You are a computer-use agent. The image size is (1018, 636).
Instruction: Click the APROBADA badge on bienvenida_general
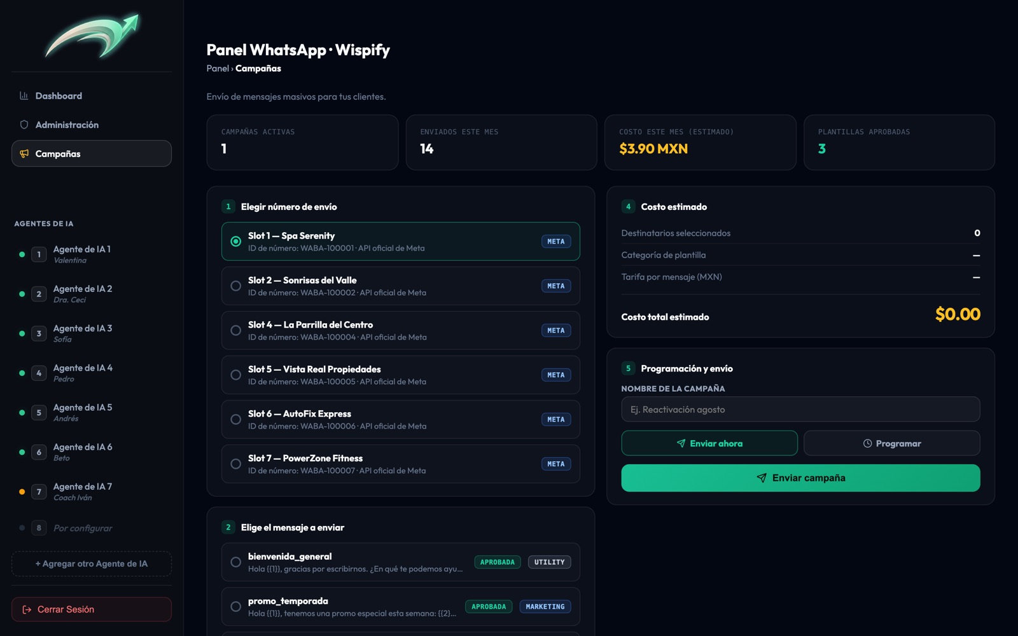(498, 562)
